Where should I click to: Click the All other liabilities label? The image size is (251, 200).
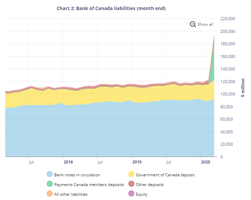pyautogui.click(x=71, y=194)
